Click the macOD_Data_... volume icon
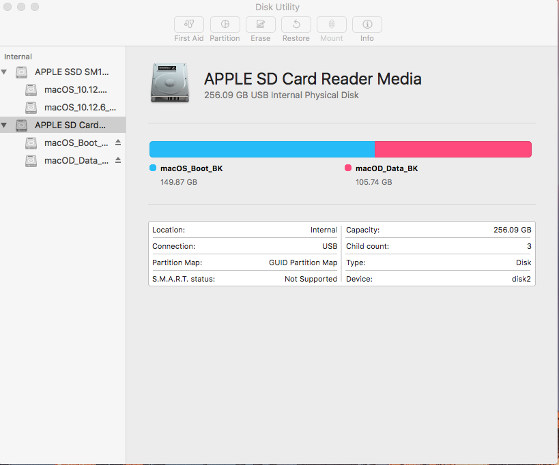Screen dimensions: 559x465 click(x=31, y=161)
